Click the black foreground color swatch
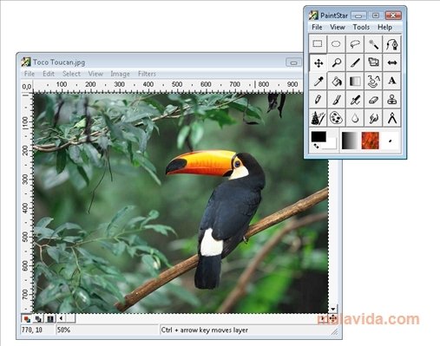Screen dimensions: 440x346 coord(319,136)
